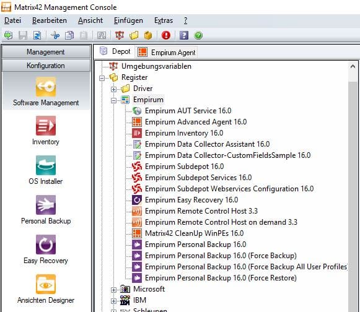Click the red variables toolbar icon
Screen dimensions: 360x312
point(120,35)
